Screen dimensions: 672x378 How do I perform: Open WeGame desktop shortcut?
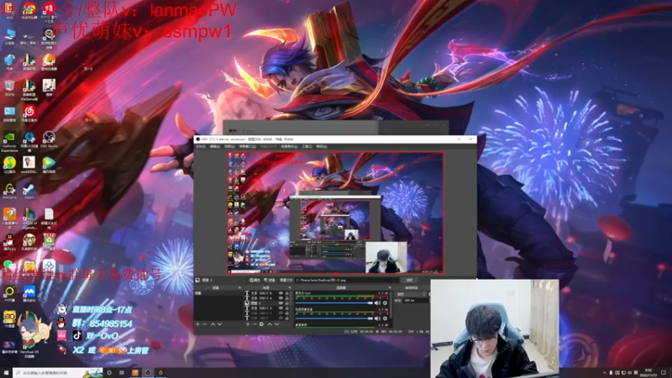[9, 191]
